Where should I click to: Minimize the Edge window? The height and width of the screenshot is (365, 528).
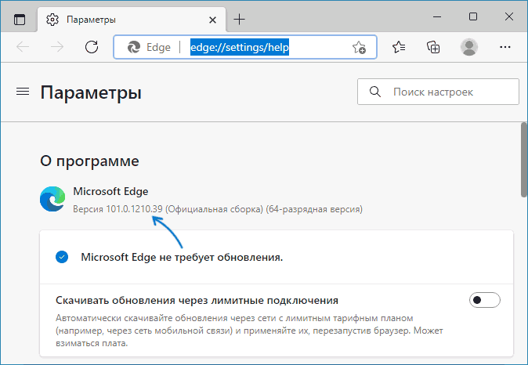[x=437, y=16]
